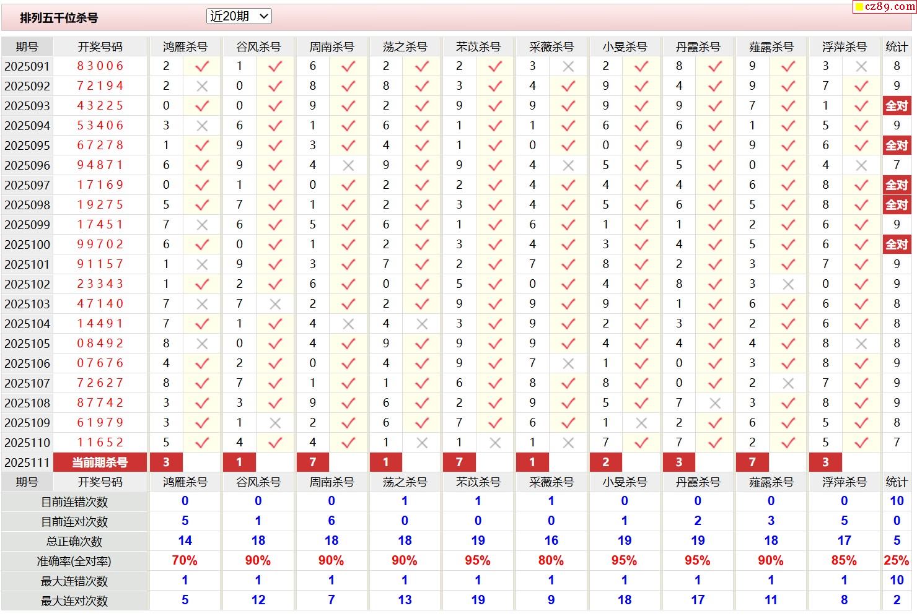Click 小旻杀号 current-period kill number 2 in row 2025111
This screenshot has height=616, width=917.
click(x=605, y=462)
